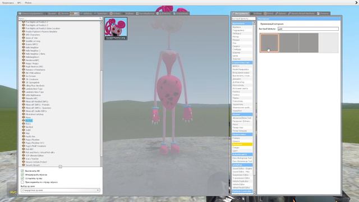Switch to the Инструменты tab
The width and height of the screenshot is (359, 202).
click(241, 13)
